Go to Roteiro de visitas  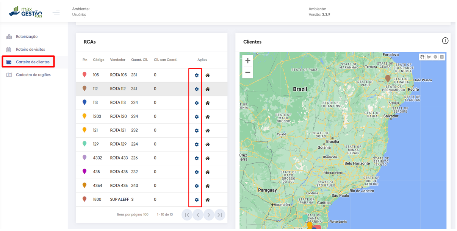[x=30, y=50]
